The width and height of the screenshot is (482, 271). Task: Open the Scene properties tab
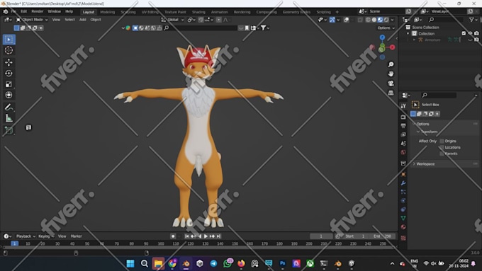403,144
